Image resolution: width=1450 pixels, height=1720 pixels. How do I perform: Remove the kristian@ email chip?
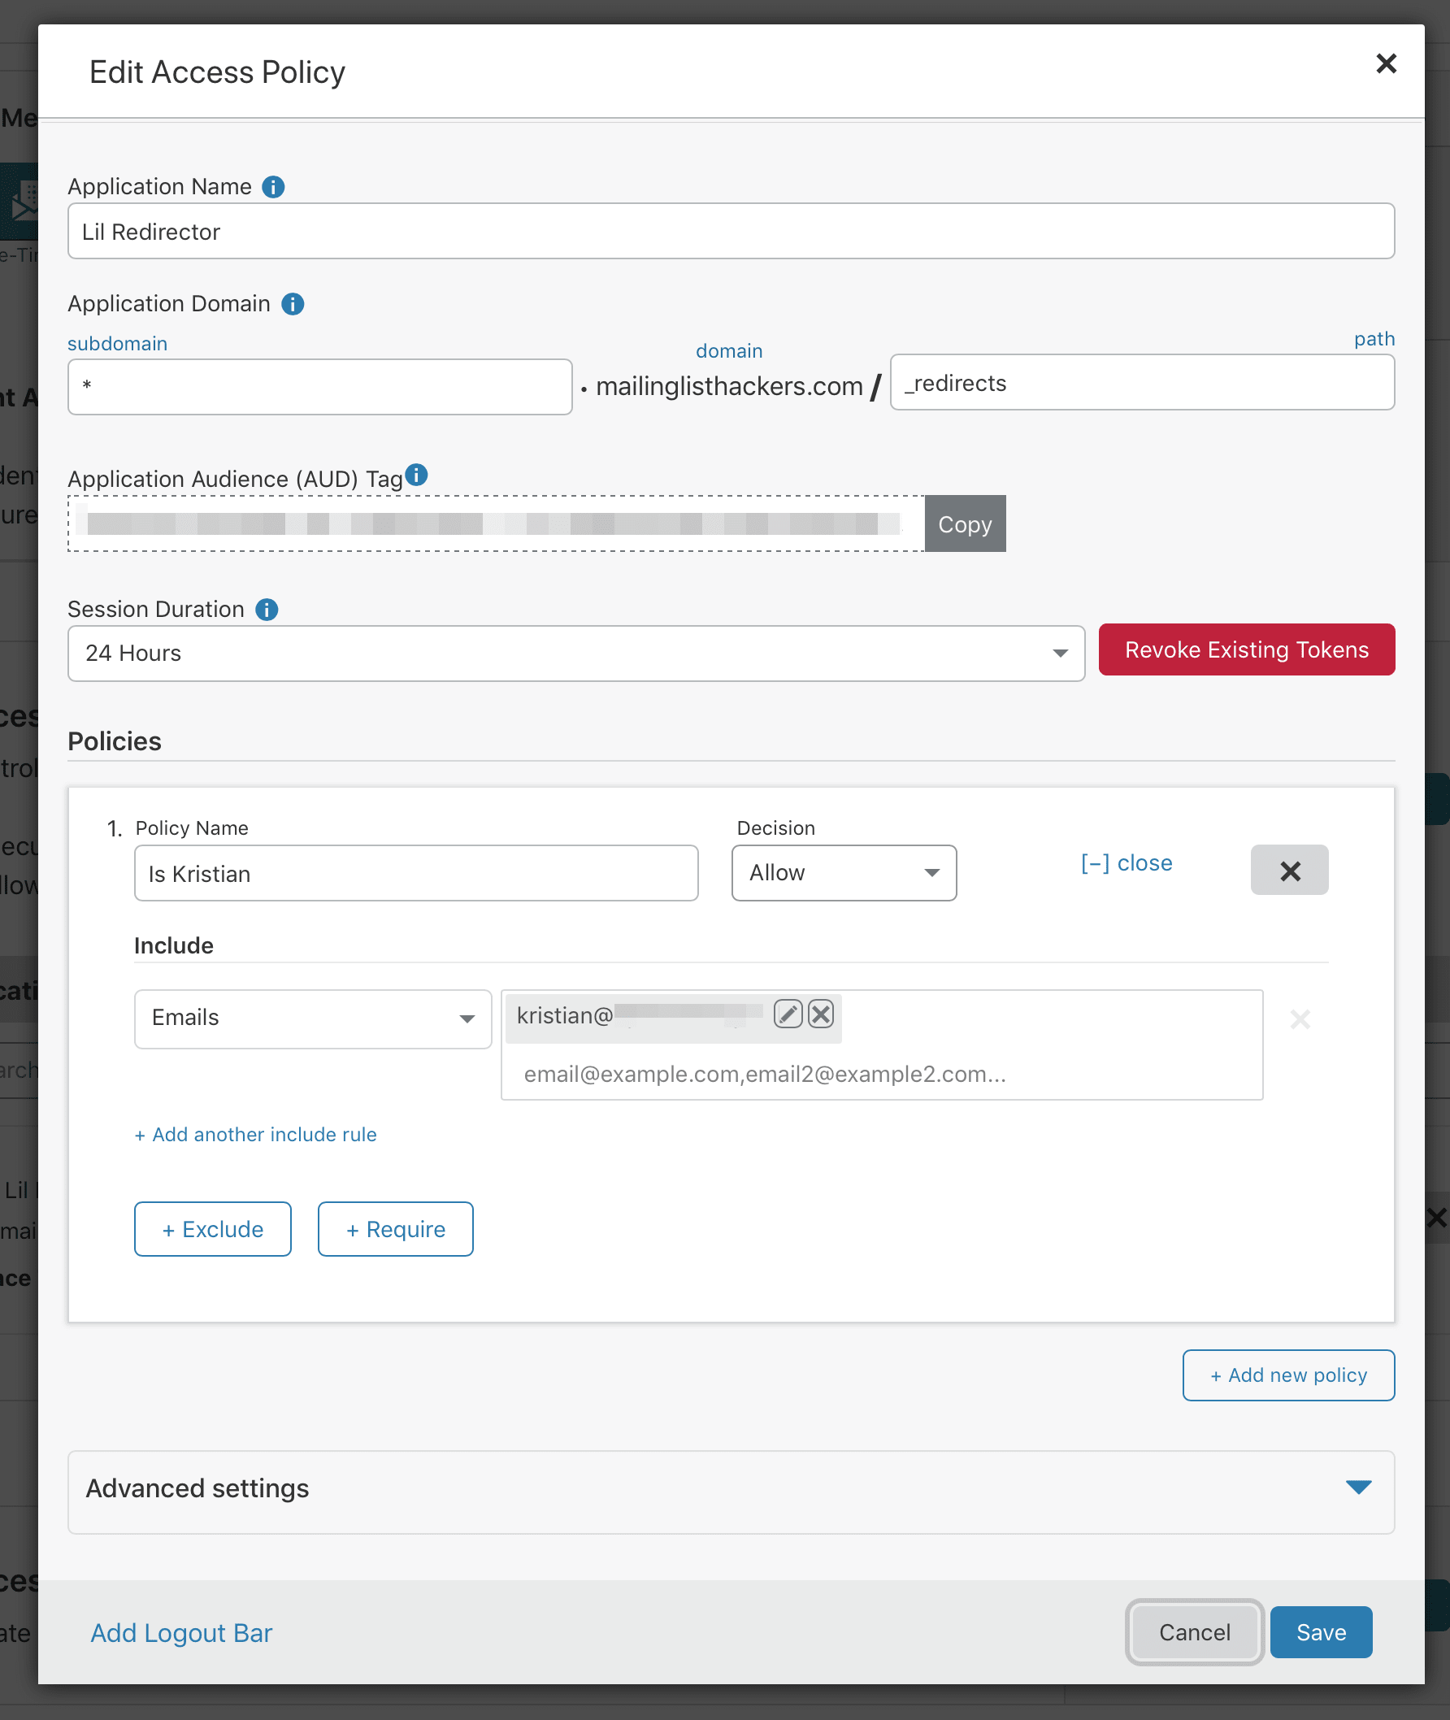(820, 1014)
